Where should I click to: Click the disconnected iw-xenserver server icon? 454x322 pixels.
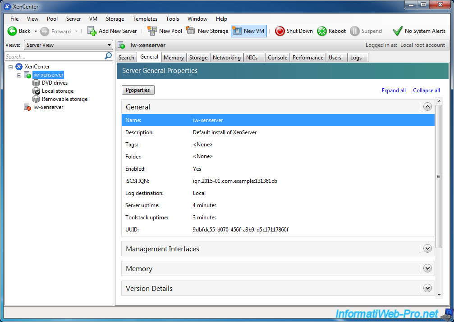click(28, 107)
